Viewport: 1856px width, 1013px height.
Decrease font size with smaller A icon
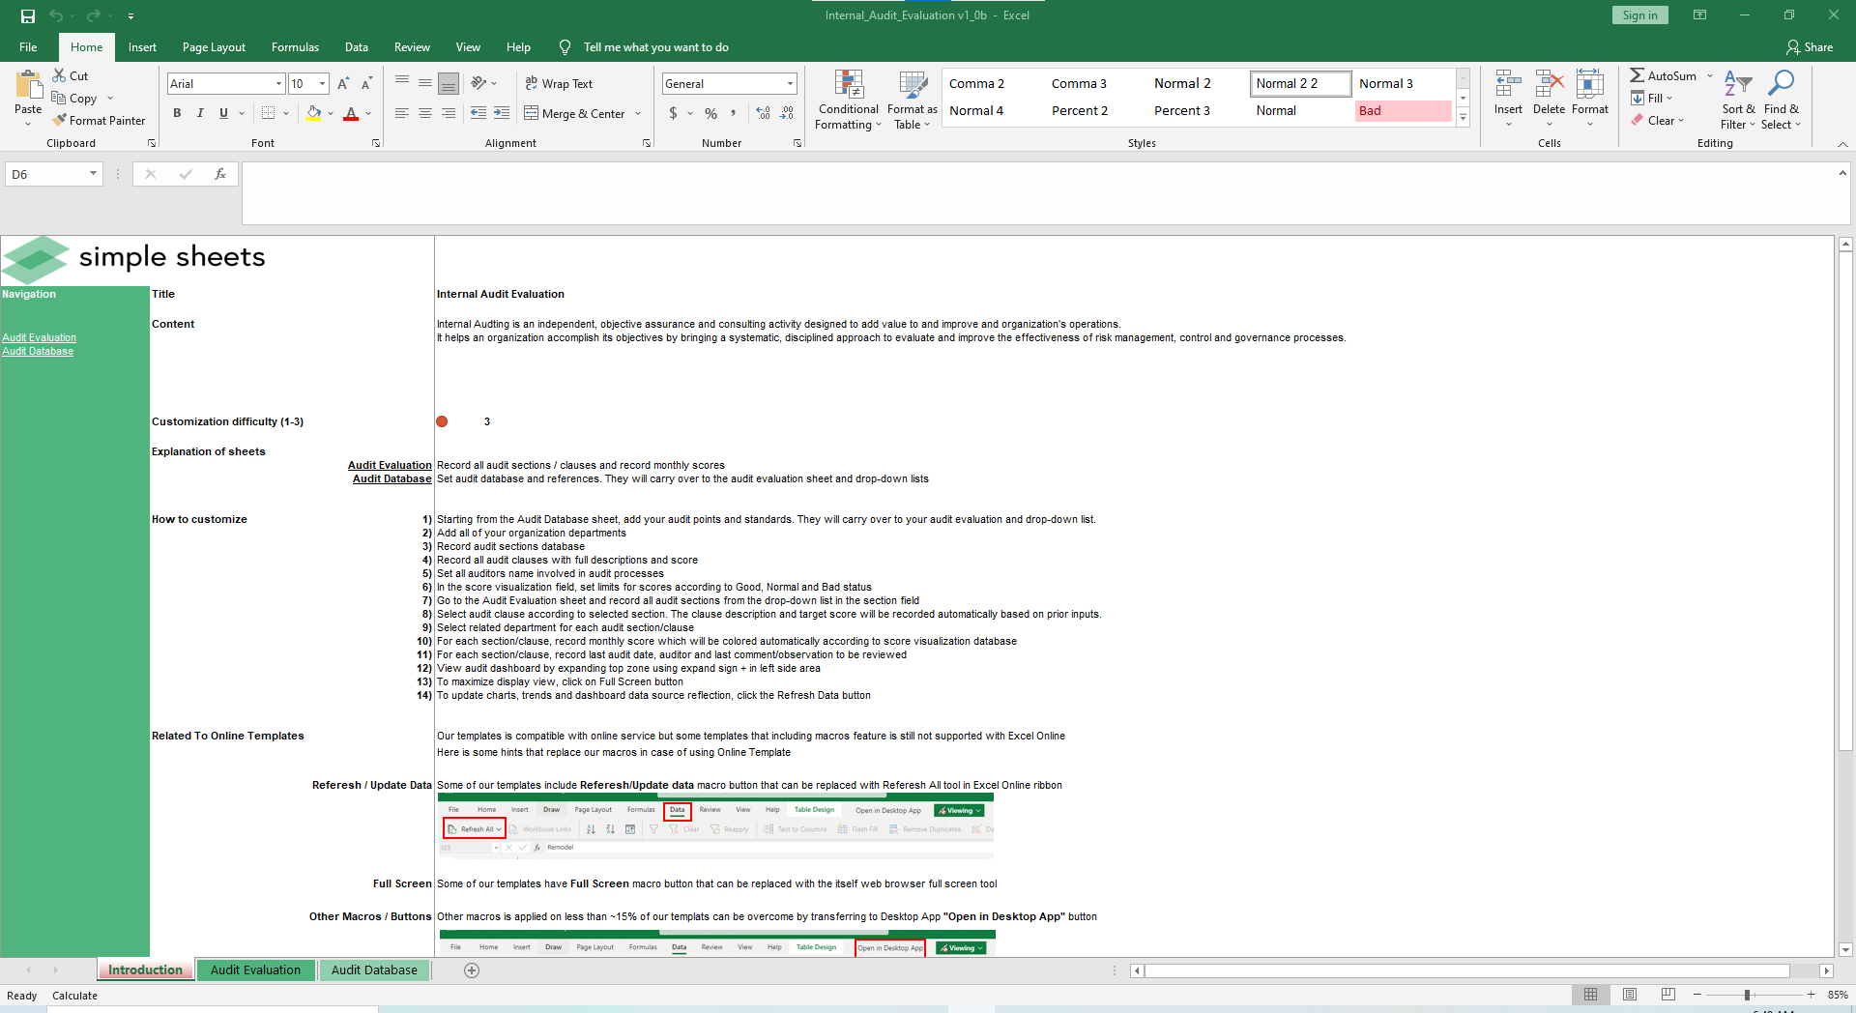[x=366, y=84]
